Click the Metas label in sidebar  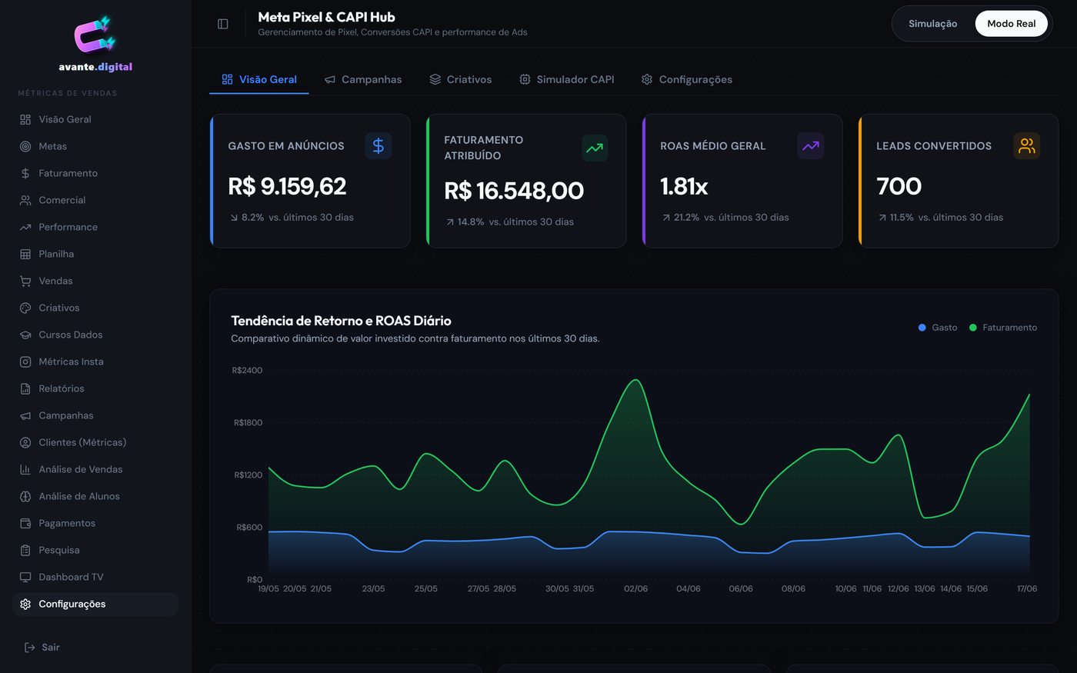[x=53, y=146]
